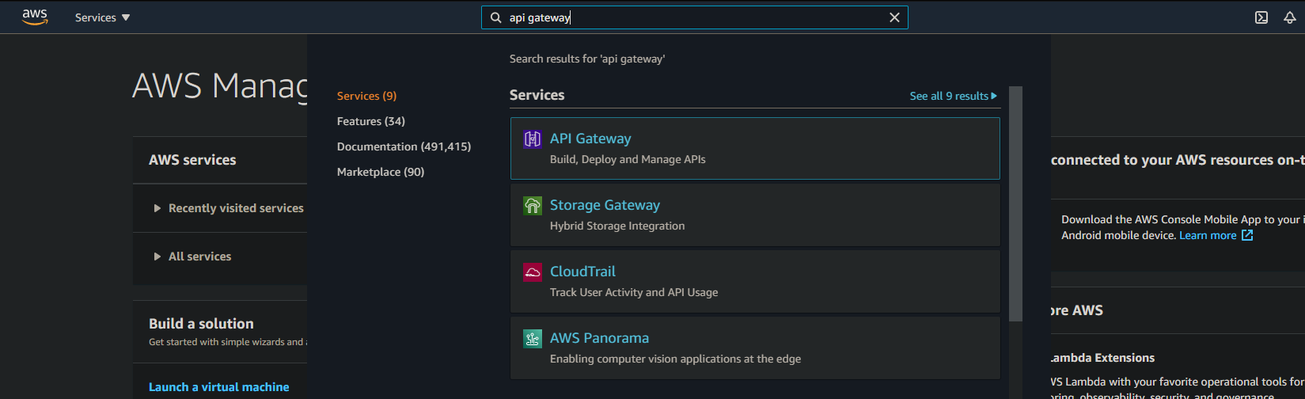Click 'Search results for api gateway' text
Image resolution: width=1305 pixels, height=399 pixels.
[587, 59]
